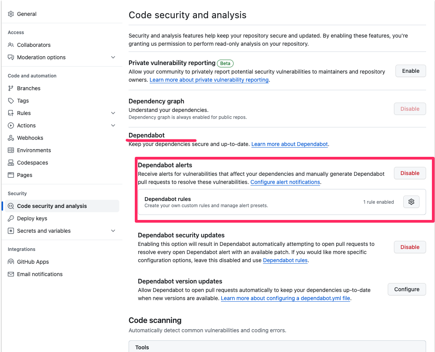Open GitHub Apps integrations

coord(33,262)
